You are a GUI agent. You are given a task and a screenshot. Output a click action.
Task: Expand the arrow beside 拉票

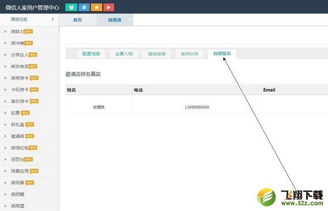point(5,113)
